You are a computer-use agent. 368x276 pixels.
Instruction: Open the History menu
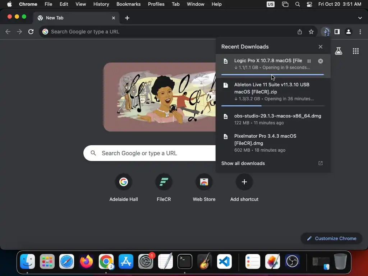tap(101, 4)
